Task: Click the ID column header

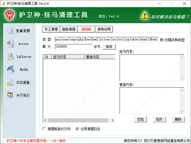Action: coord(47,57)
